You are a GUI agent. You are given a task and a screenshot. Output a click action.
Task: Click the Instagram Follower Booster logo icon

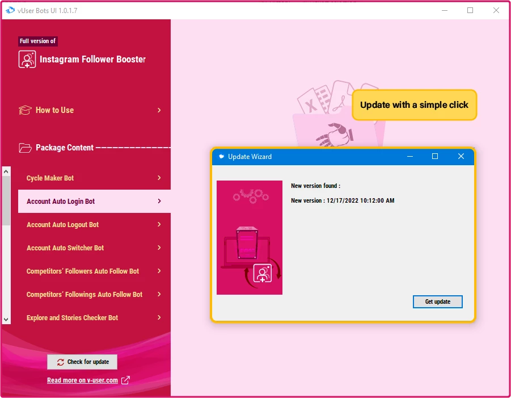[x=27, y=60]
